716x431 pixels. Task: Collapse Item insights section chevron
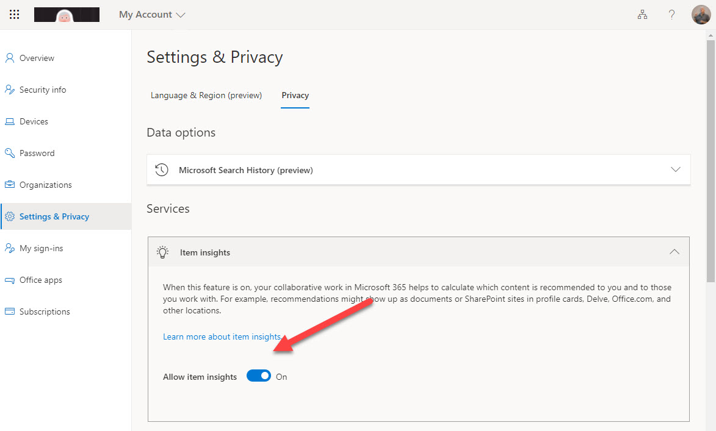pyautogui.click(x=674, y=252)
